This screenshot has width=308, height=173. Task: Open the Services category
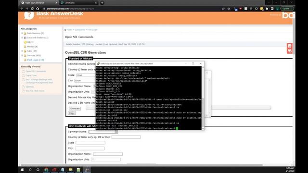tap(34, 56)
